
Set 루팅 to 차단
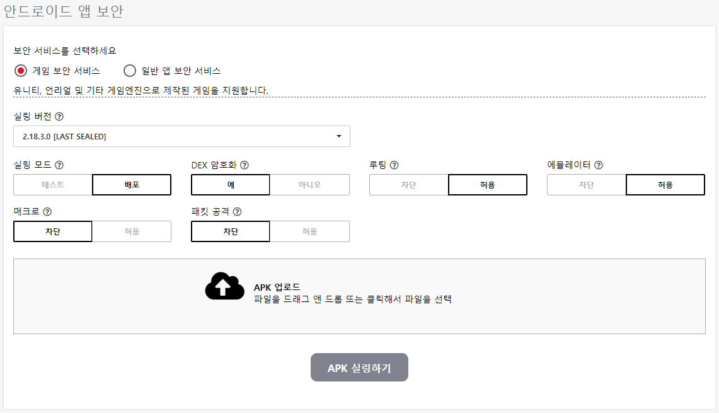(x=408, y=185)
